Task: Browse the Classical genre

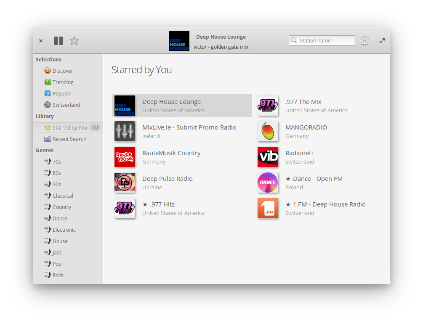Action: tap(68, 196)
